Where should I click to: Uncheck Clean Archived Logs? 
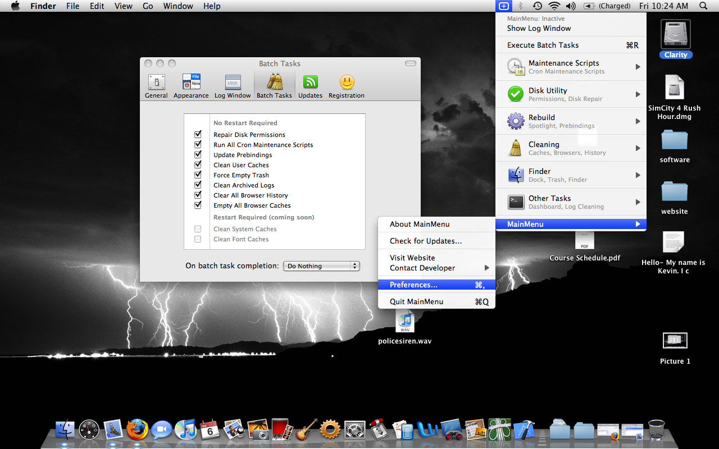pos(198,185)
